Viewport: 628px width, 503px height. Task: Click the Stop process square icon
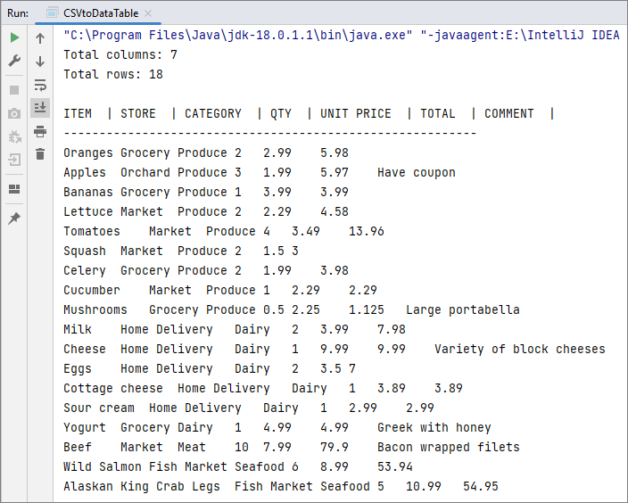[x=14, y=90]
